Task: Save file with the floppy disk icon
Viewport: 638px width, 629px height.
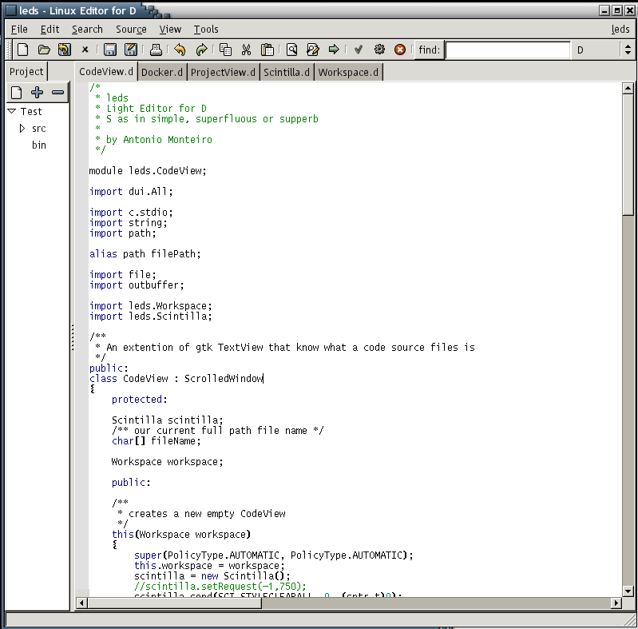Action: [x=110, y=50]
